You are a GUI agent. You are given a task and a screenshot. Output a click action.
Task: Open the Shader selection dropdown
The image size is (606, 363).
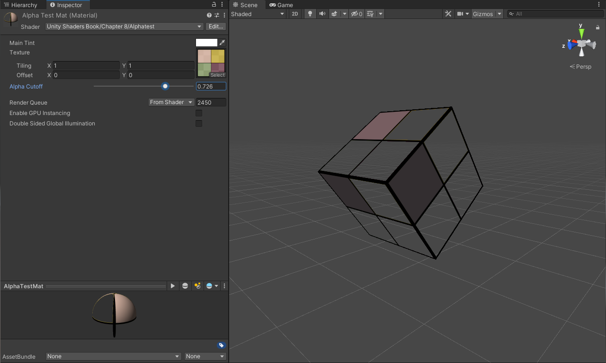coord(125,27)
